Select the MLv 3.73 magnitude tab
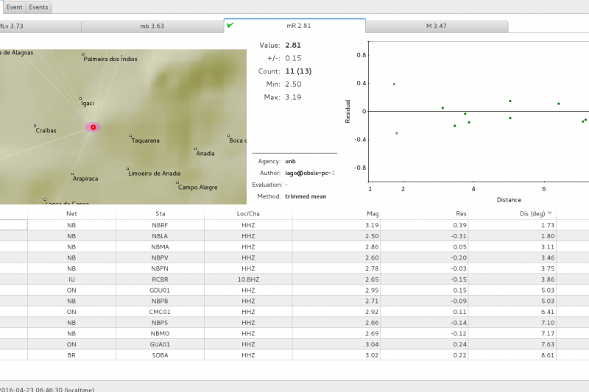589x392 pixels. (x=37, y=26)
